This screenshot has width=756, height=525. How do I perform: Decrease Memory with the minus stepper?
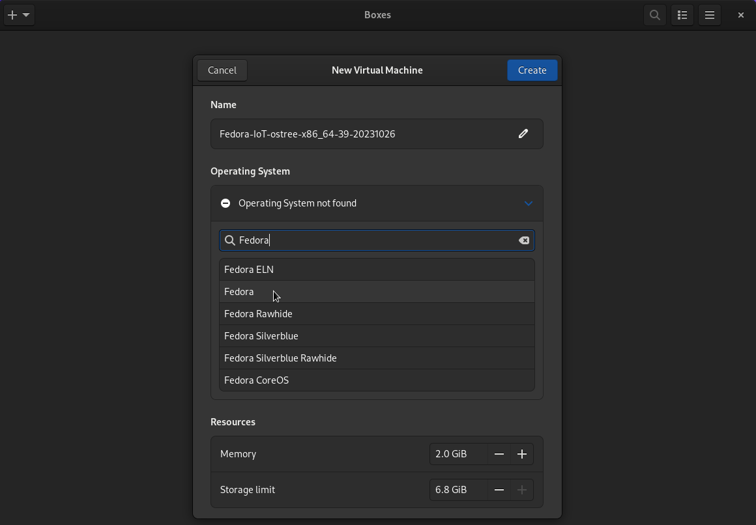pyautogui.click(x=499, y=454)
